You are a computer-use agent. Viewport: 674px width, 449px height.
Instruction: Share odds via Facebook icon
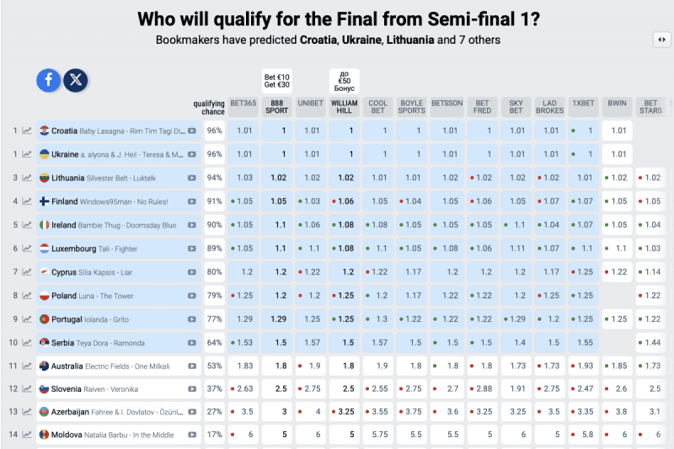coord(48,80)
